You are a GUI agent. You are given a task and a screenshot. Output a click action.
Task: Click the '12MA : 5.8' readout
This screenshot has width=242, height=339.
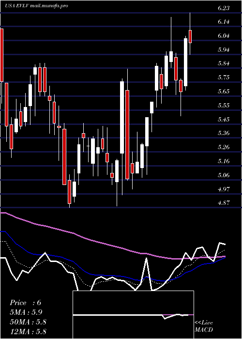(x=28, y=331)
